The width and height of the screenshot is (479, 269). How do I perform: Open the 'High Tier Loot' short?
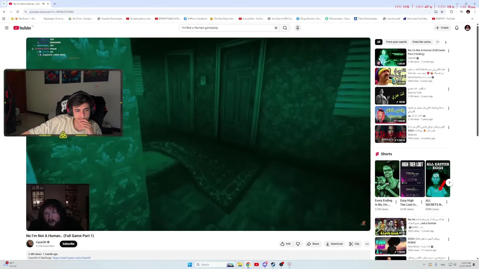[x=412, y=179]
